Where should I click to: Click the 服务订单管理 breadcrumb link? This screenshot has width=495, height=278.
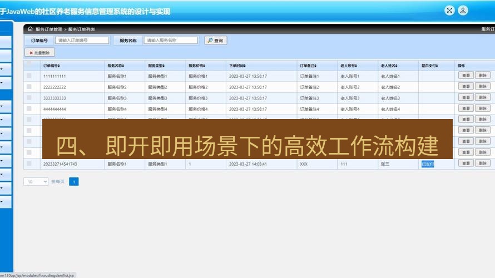49,29
